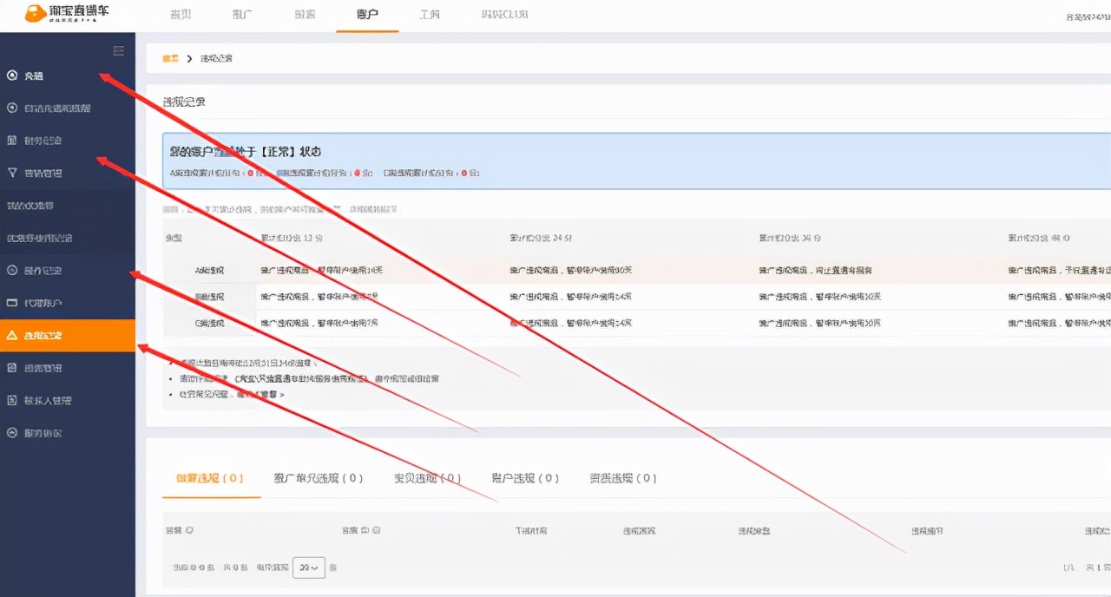Click the 充值 recharge icon in sidebar
Viewport: 1111px width, 597px height.
12,75
